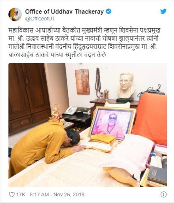Click the Nov 26, 2019 date

tap(69, 194)
